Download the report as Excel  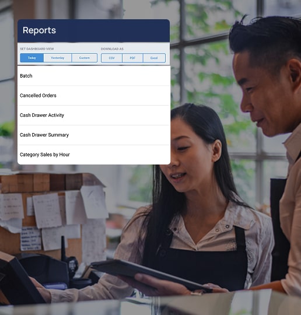click(154, 58)
